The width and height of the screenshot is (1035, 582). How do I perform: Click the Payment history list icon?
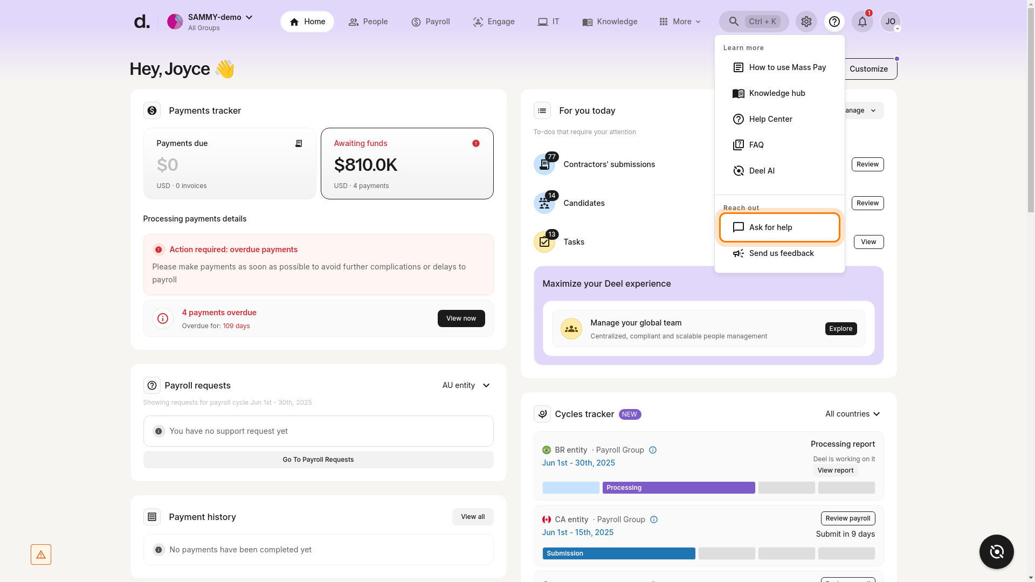152,517
